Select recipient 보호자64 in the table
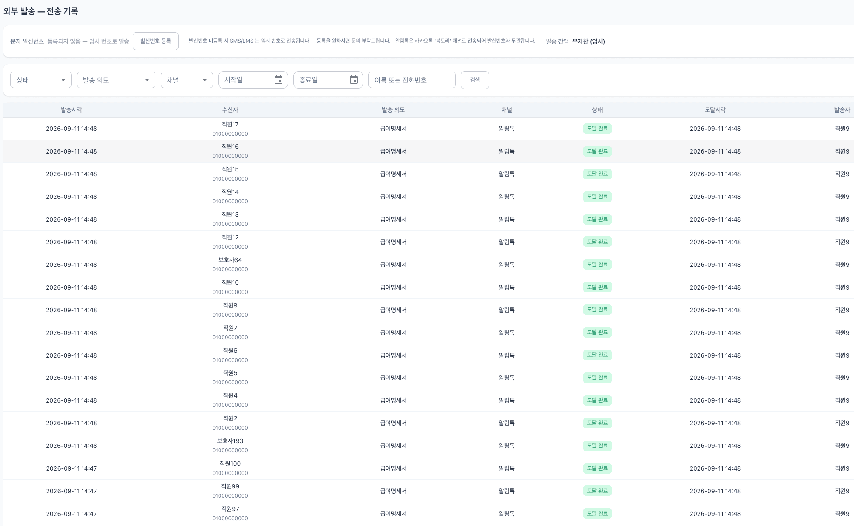 point(230,260)
